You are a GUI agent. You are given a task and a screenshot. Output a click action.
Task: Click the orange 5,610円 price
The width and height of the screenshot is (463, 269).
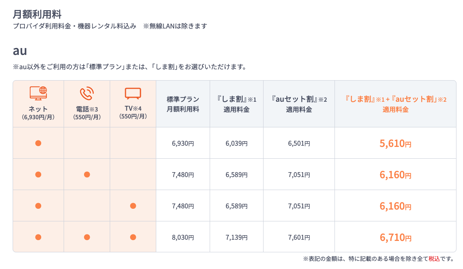395,143
